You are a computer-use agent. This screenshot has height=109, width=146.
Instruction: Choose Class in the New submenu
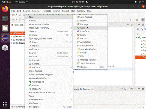90,28
